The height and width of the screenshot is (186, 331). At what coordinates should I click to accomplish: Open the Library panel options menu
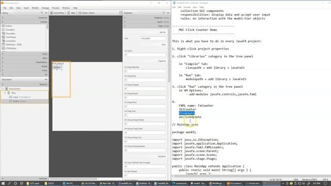[46, 13]
